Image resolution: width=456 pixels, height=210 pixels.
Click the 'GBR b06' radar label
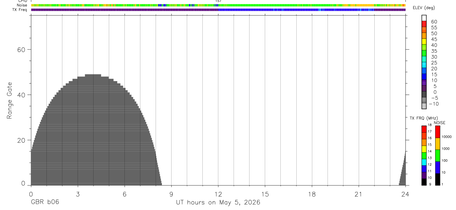click(x=45, y=202)
